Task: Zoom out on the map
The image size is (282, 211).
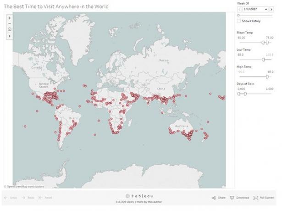Action: click(10, 23)
